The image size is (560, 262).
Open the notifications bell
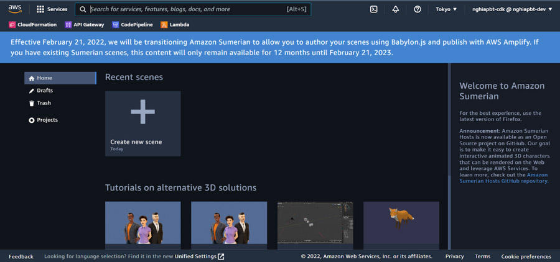click(x=395, y=9)
